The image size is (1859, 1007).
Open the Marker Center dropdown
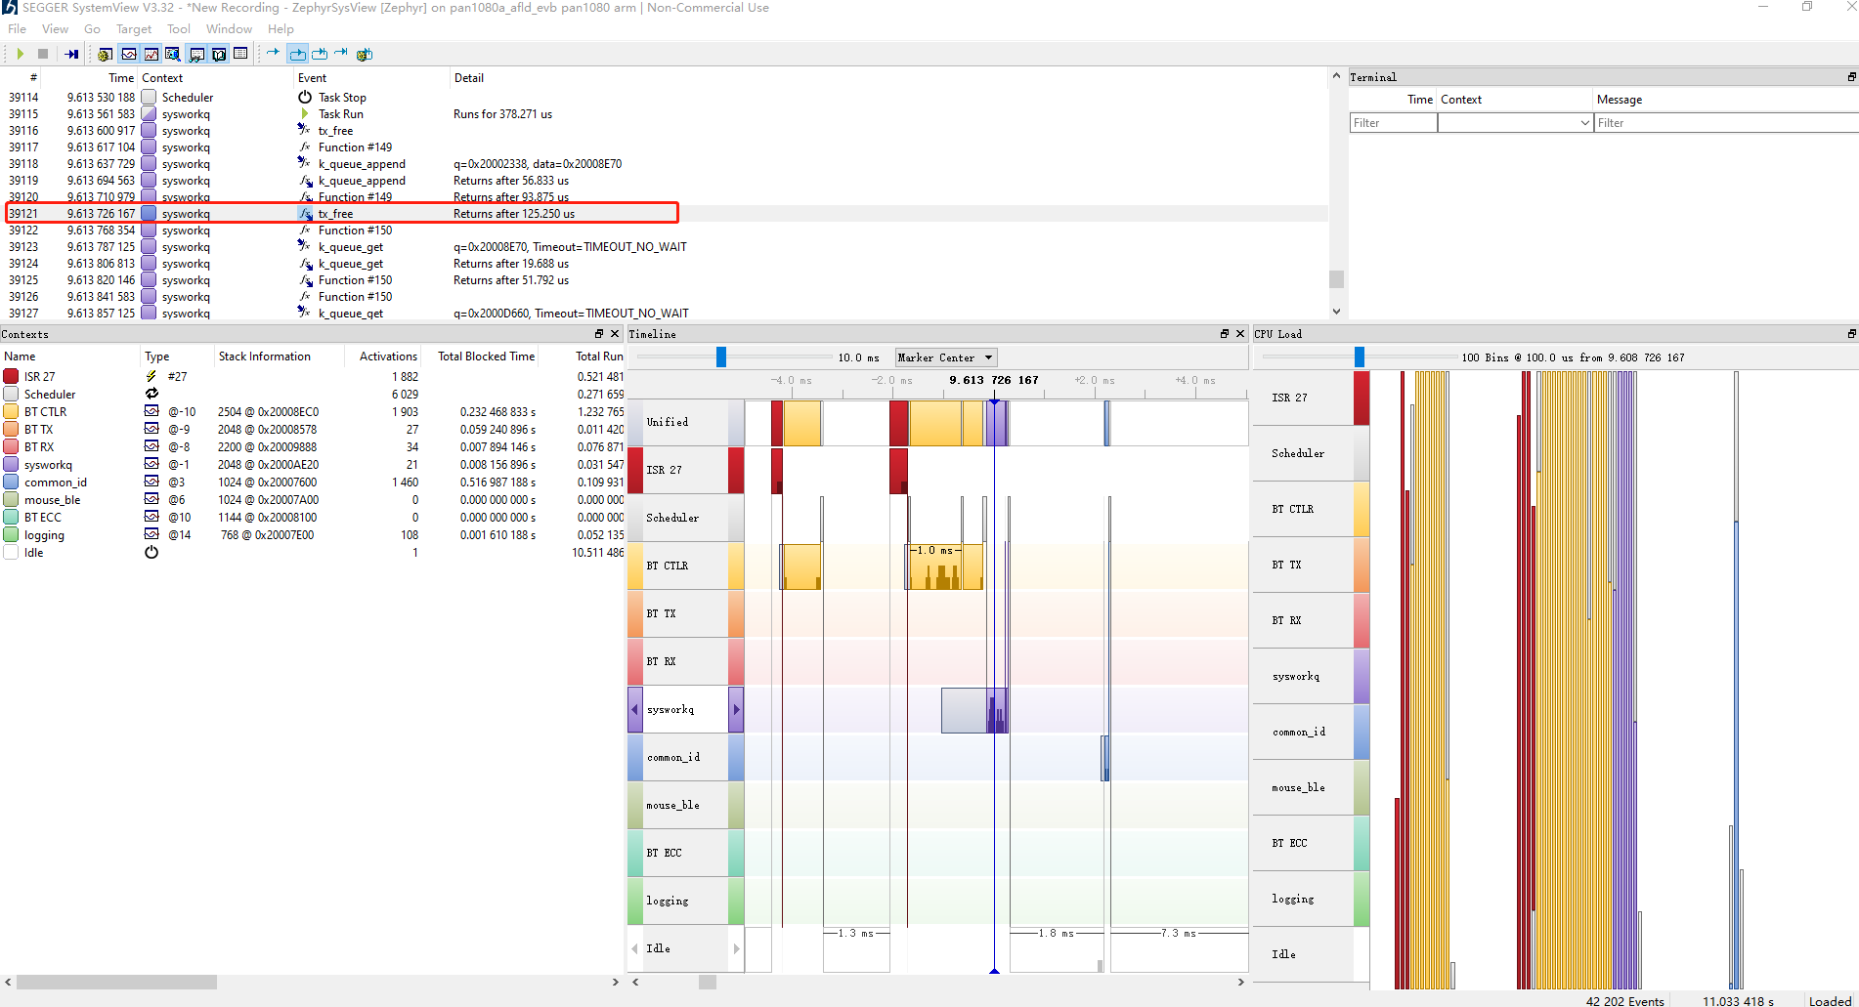coord(945,357)
